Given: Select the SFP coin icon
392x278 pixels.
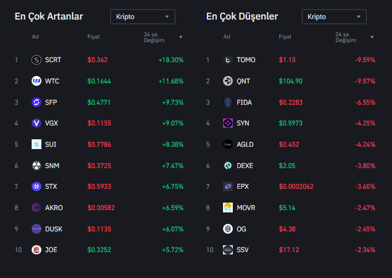Looking at the screenshot, I should [x=37, y=102].
